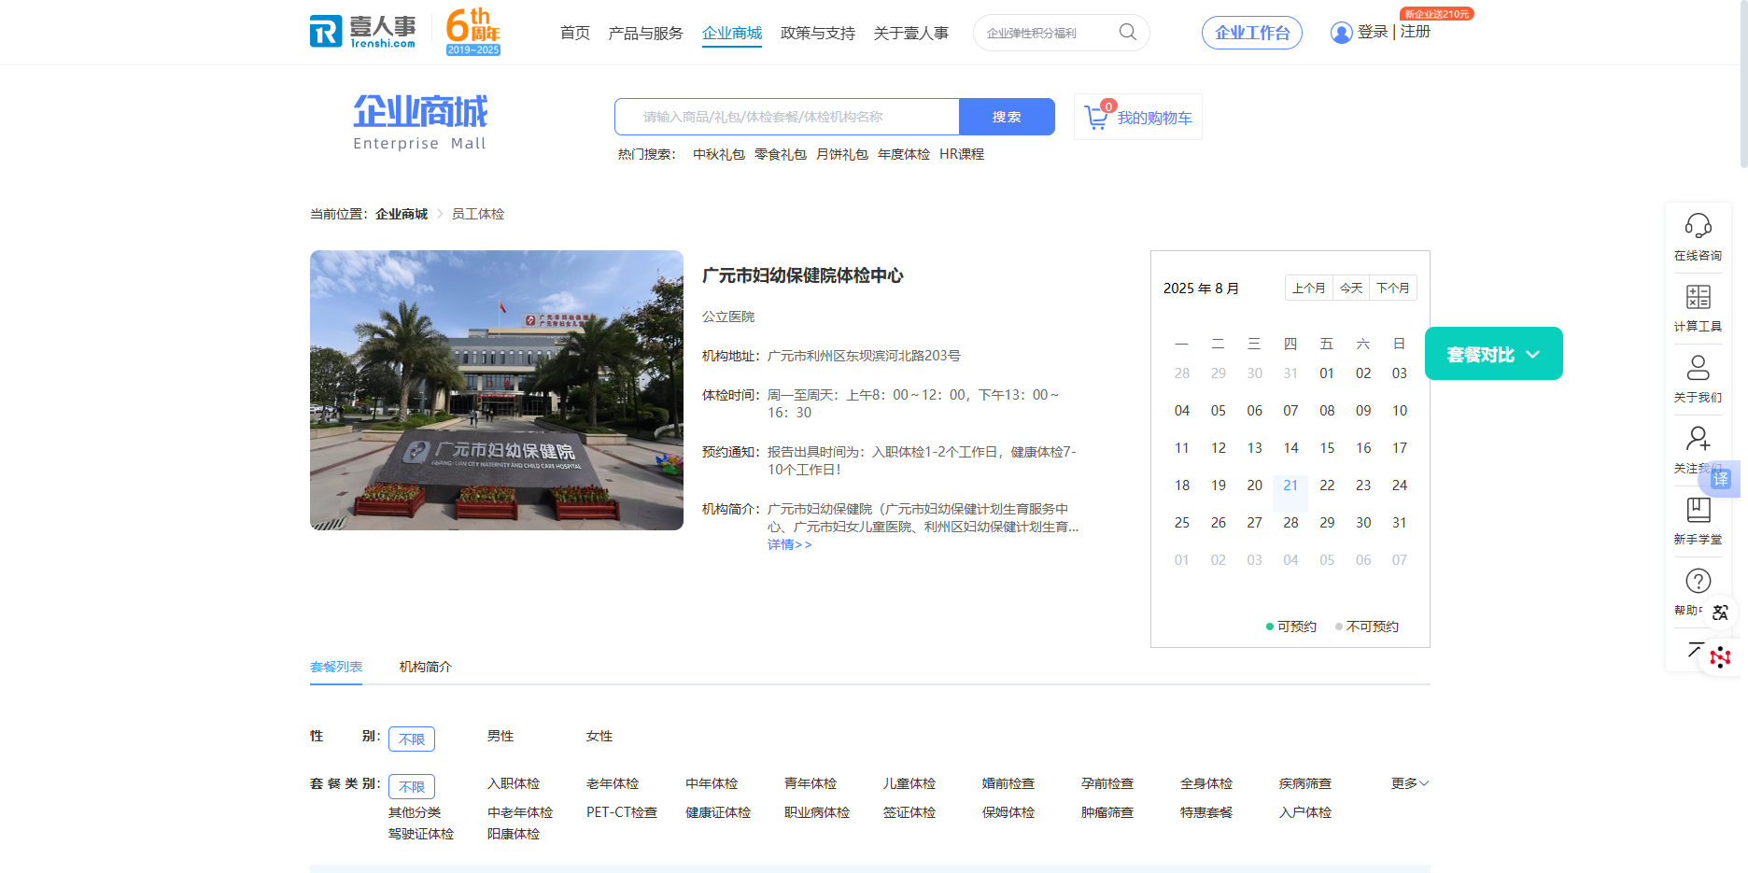Click the Follow Us person-plus icon
The image size is (1748, 873).
coord(1698,438)
